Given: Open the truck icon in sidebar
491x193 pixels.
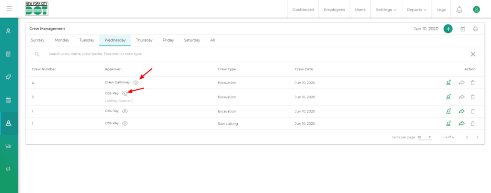Looking at the screenshot, I should (8, 146).
